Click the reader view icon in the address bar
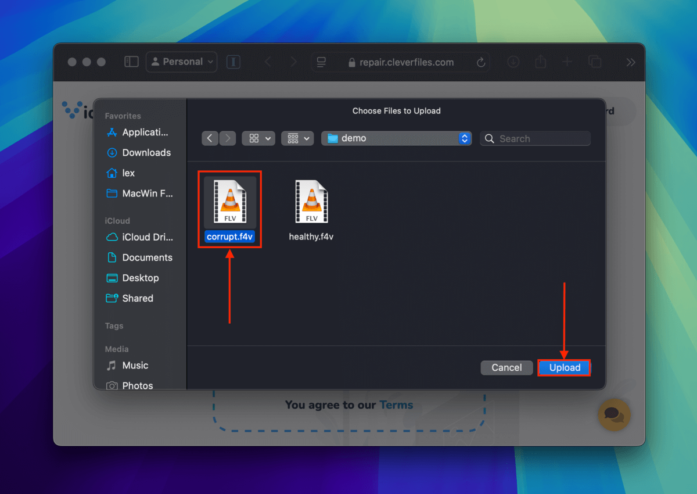 point(321,62)
